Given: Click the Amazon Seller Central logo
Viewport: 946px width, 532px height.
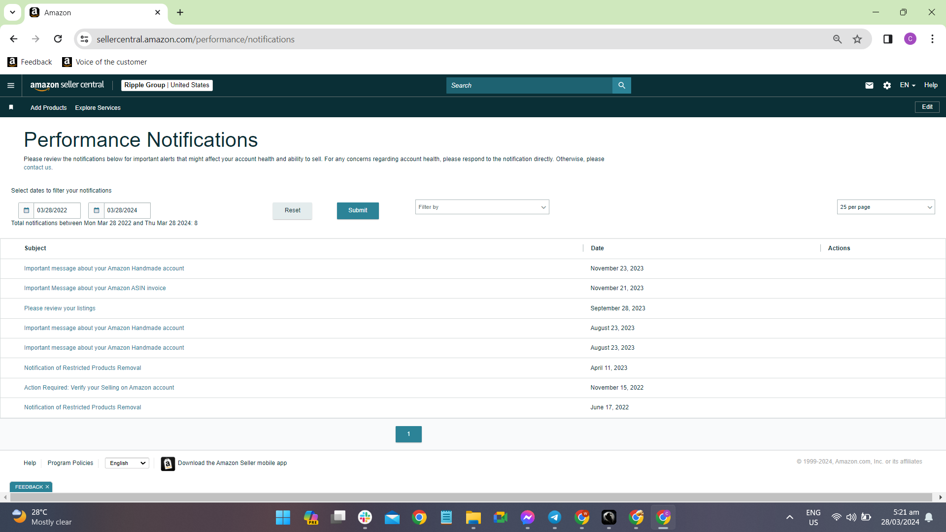Looking at the screenshot, I should pyautogui.click(x=67, y=85).
